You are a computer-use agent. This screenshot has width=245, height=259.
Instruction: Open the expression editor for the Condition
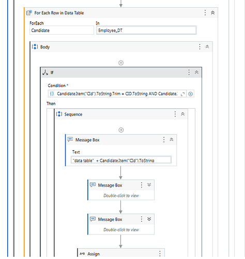pos(182,94)
